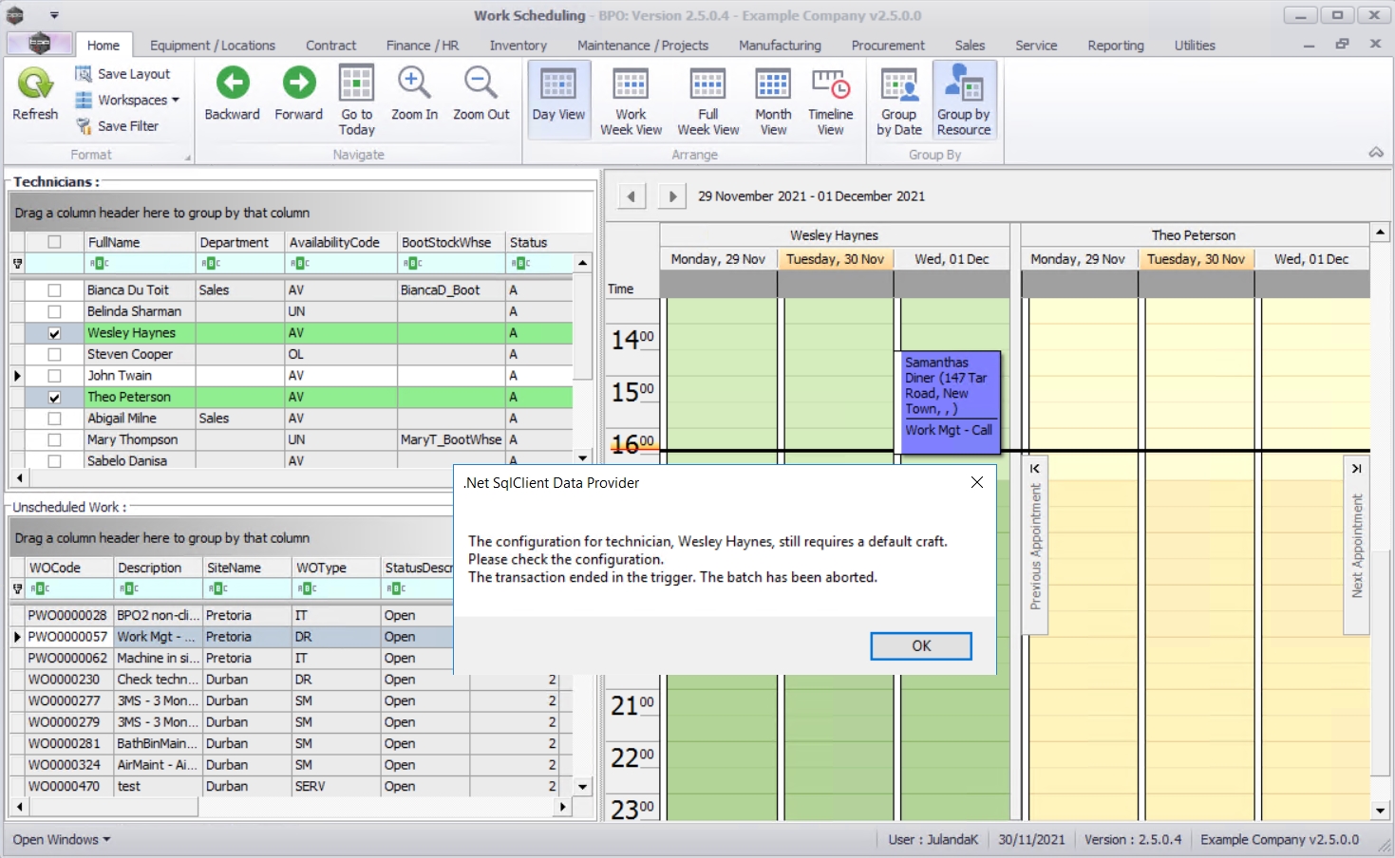
Task: Open the Inventory ribbon tab
Action: click(x=518, y=46)
